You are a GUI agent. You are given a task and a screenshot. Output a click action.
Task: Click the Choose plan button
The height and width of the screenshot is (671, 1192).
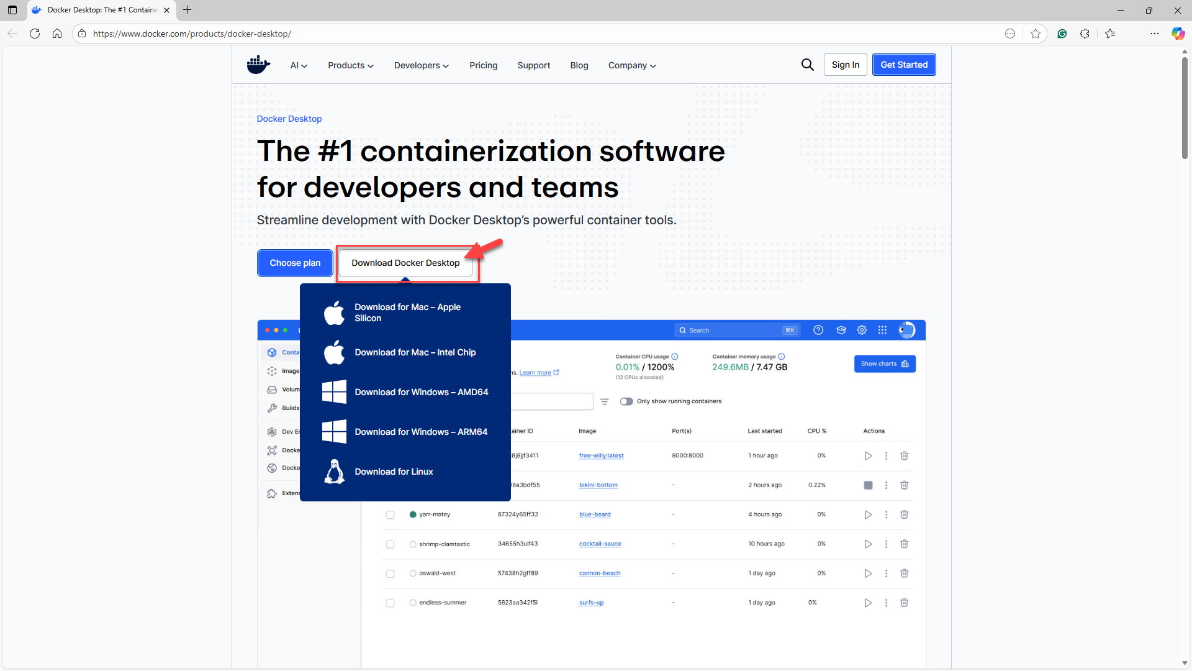click(x=294, y=263)
